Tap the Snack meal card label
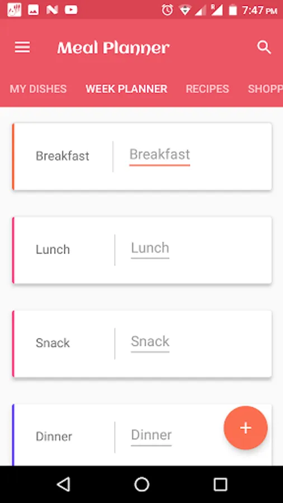 pyautogui.click(x=53, y=343)
